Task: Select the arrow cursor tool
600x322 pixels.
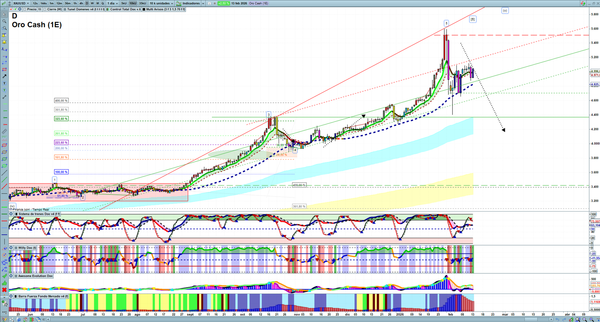Action: tap(4, 15)
